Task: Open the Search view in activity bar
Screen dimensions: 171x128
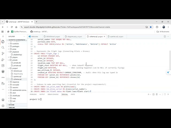Action: point(3,47)
